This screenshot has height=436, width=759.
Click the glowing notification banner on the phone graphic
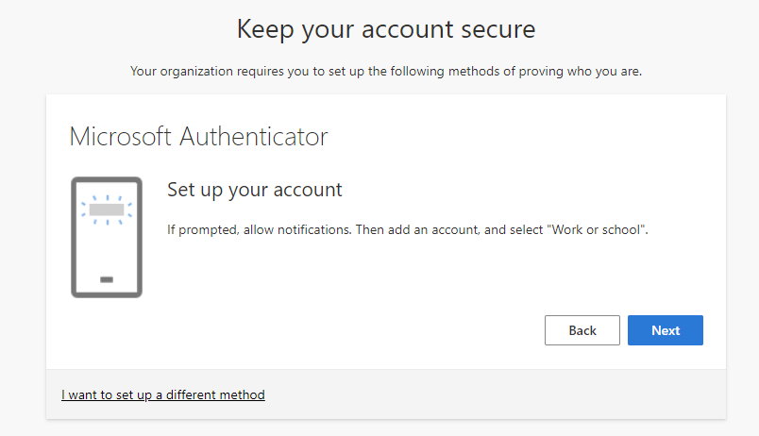(107, 210)
